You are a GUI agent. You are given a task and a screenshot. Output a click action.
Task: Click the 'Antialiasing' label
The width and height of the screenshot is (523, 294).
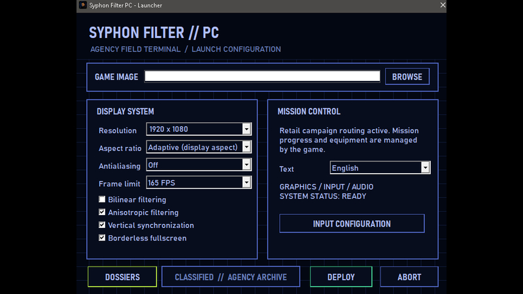point(120,166)
